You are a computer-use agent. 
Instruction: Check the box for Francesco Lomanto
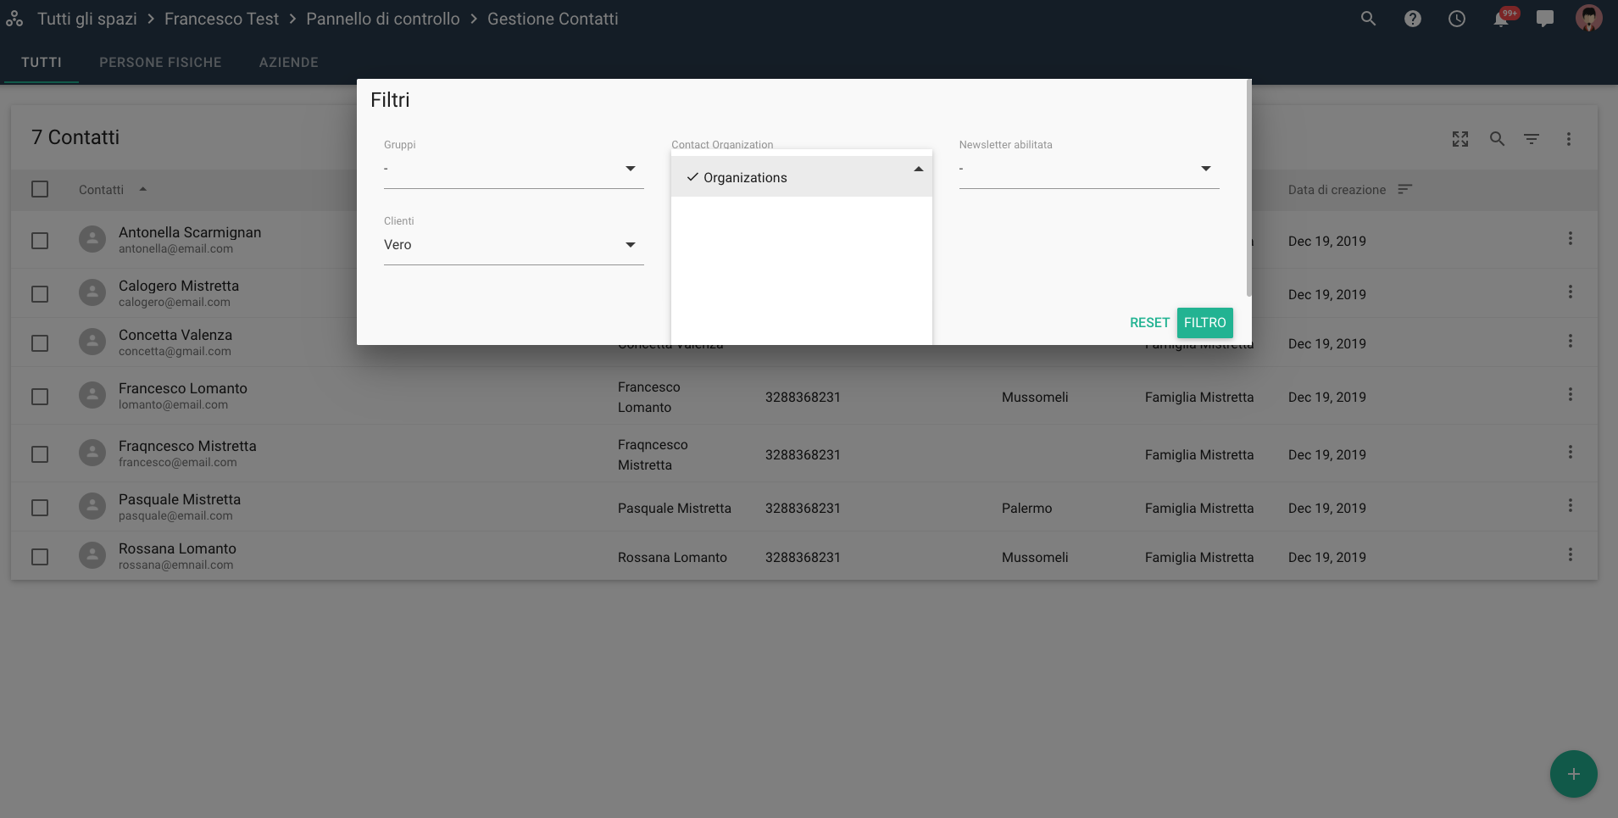pos(40,397)
